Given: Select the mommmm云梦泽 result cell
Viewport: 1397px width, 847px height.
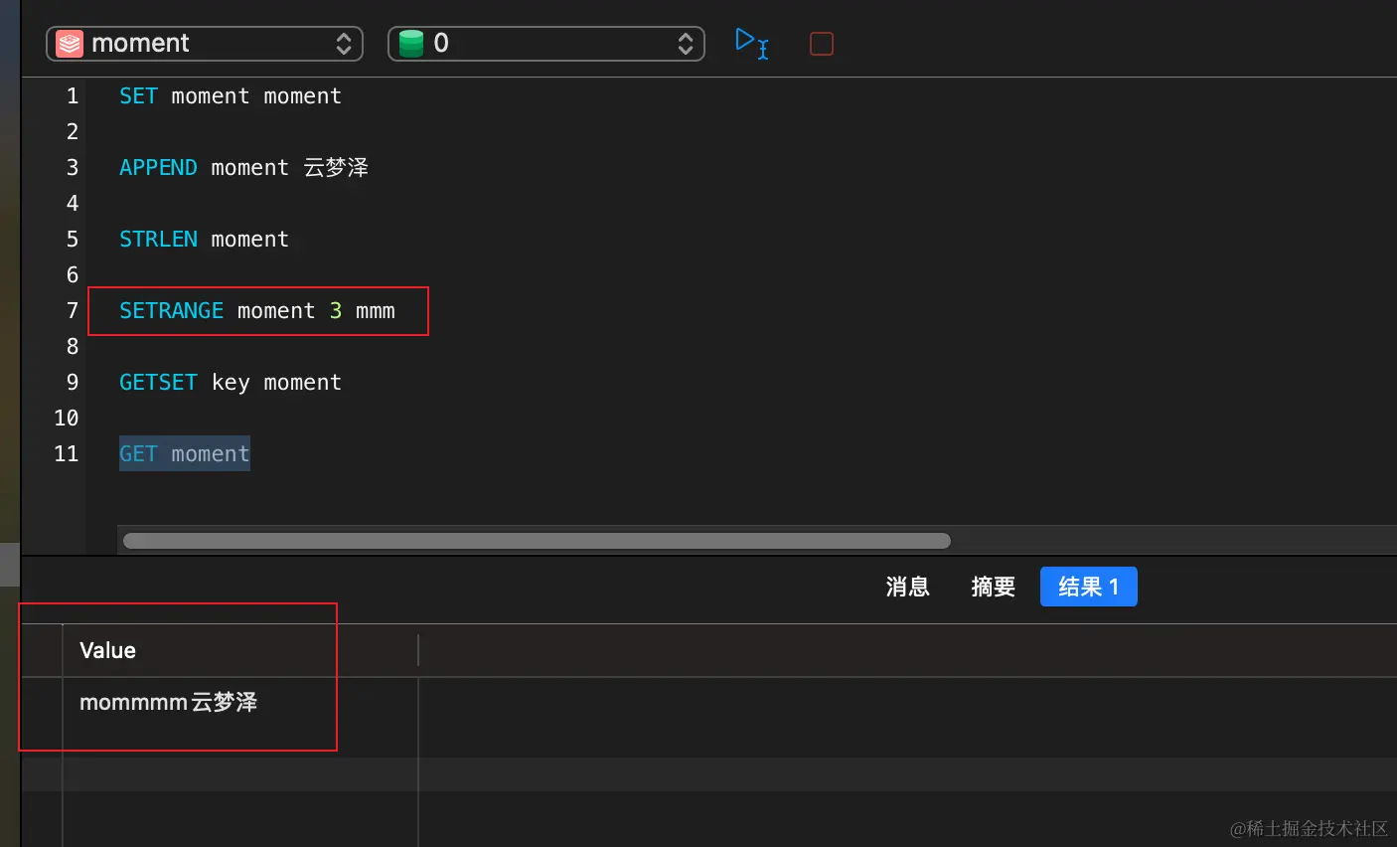Looking at the screenshot, I should click(x=240, y=703).
